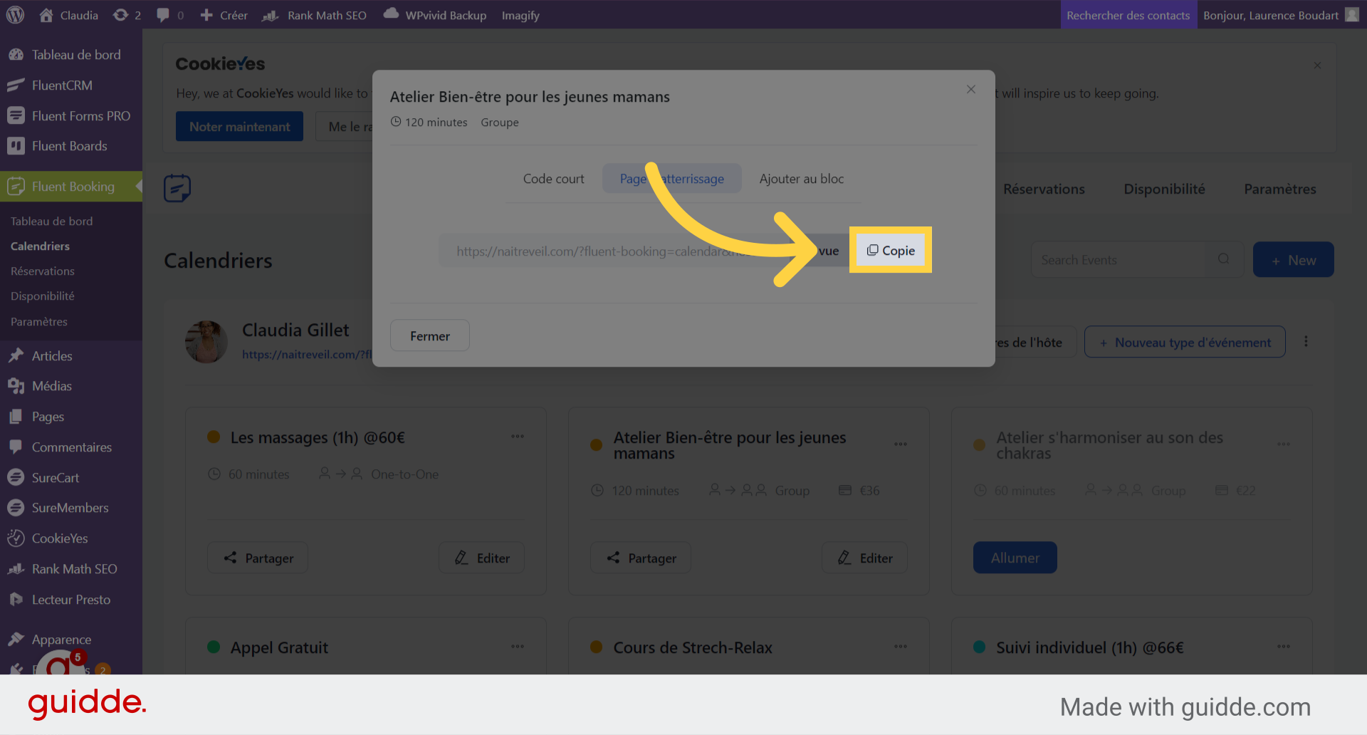Open the Calendriers submenu item

(40, 246)
